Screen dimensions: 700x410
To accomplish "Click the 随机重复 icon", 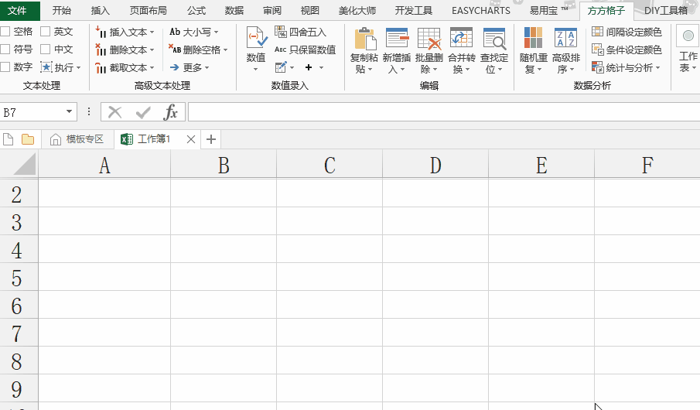I will (x=533, y=37).
